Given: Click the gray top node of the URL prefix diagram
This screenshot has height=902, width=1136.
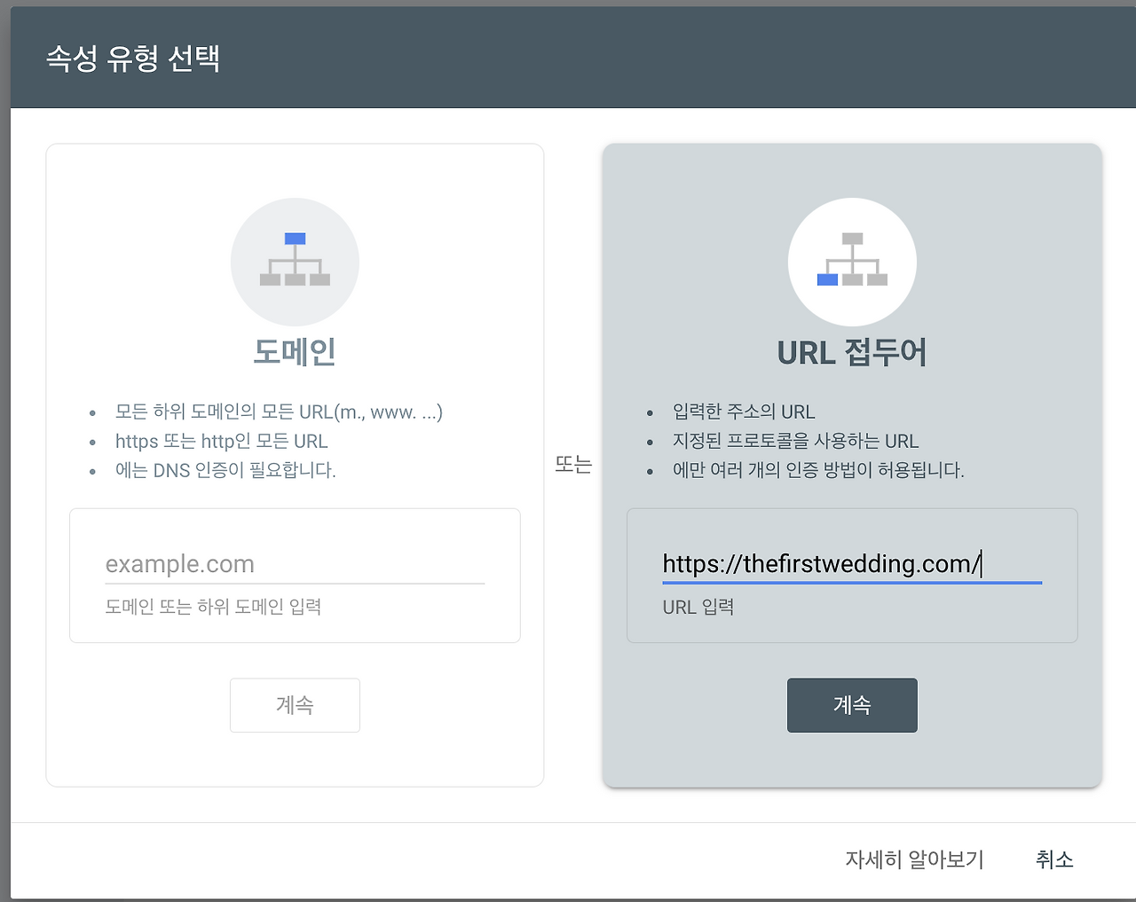Looking at the screenshot, I should (x=852, y=237).
